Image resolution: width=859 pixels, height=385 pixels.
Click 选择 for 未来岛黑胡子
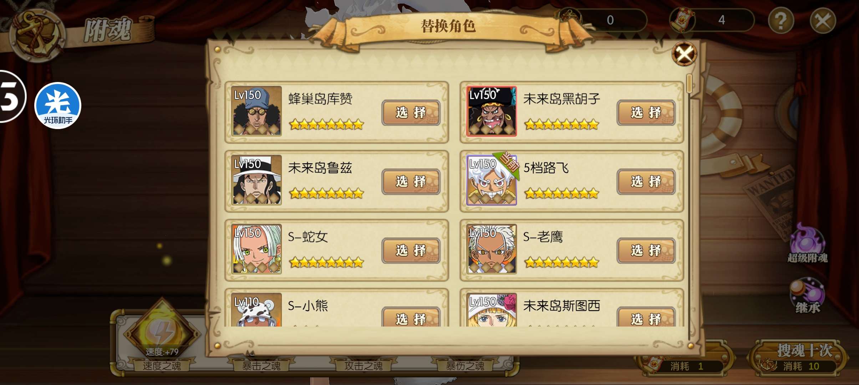(x=646, y=113)
